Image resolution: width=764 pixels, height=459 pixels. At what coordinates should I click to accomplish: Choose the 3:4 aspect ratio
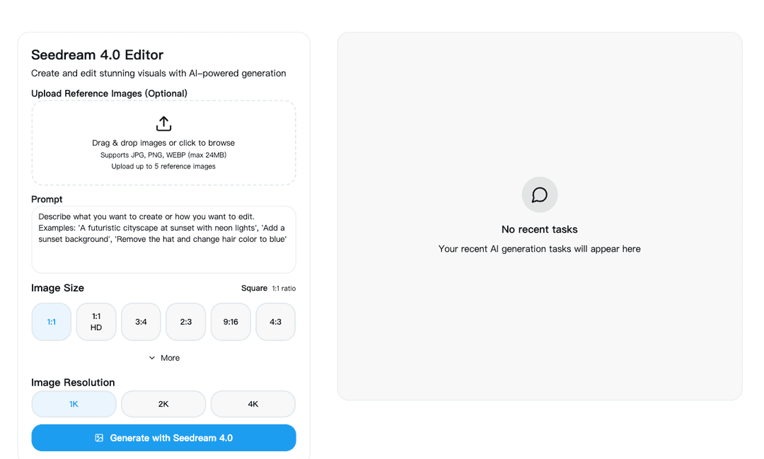[x=140, y=322]
